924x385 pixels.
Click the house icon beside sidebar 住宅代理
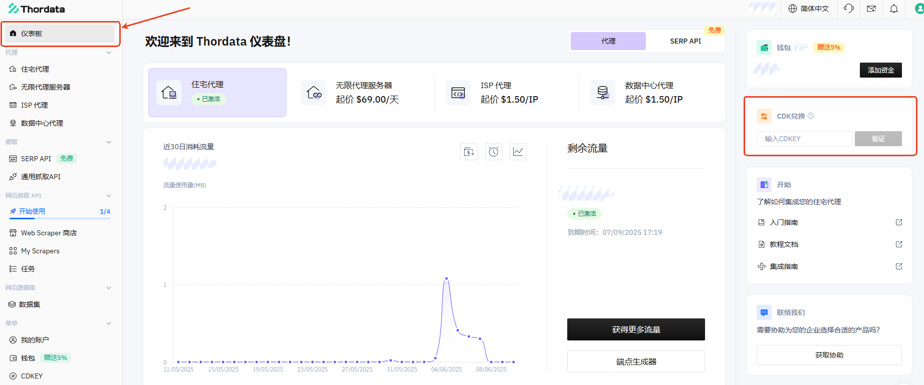coord(13,69)
